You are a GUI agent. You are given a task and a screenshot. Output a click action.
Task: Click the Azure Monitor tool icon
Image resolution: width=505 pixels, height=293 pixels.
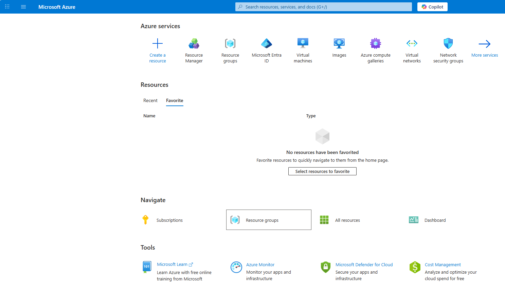click(236, 267)
